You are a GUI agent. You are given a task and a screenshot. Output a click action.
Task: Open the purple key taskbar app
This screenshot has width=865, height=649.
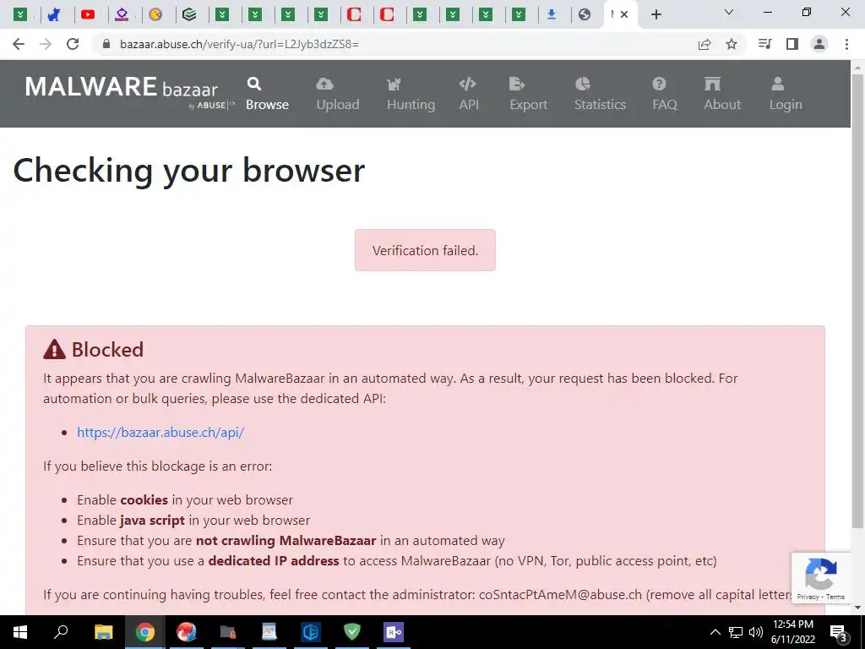[x=394, y=632]
